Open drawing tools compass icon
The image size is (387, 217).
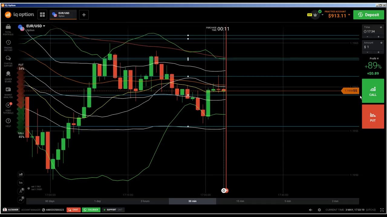click(21, 191)
